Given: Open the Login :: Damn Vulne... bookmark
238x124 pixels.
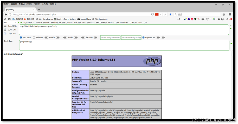Looking at the screenshot, I should (x=65, y=19).
